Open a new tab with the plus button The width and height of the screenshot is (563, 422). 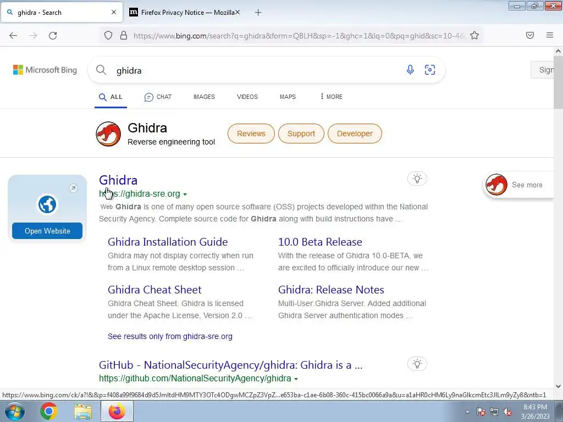click(258, 13)
